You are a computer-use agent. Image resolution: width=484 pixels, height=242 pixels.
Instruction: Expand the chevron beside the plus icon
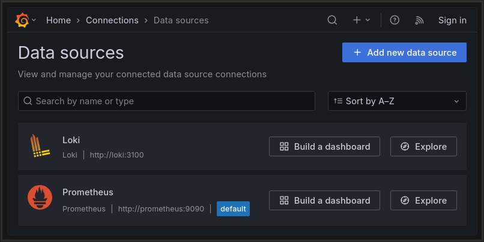(368, 20)
